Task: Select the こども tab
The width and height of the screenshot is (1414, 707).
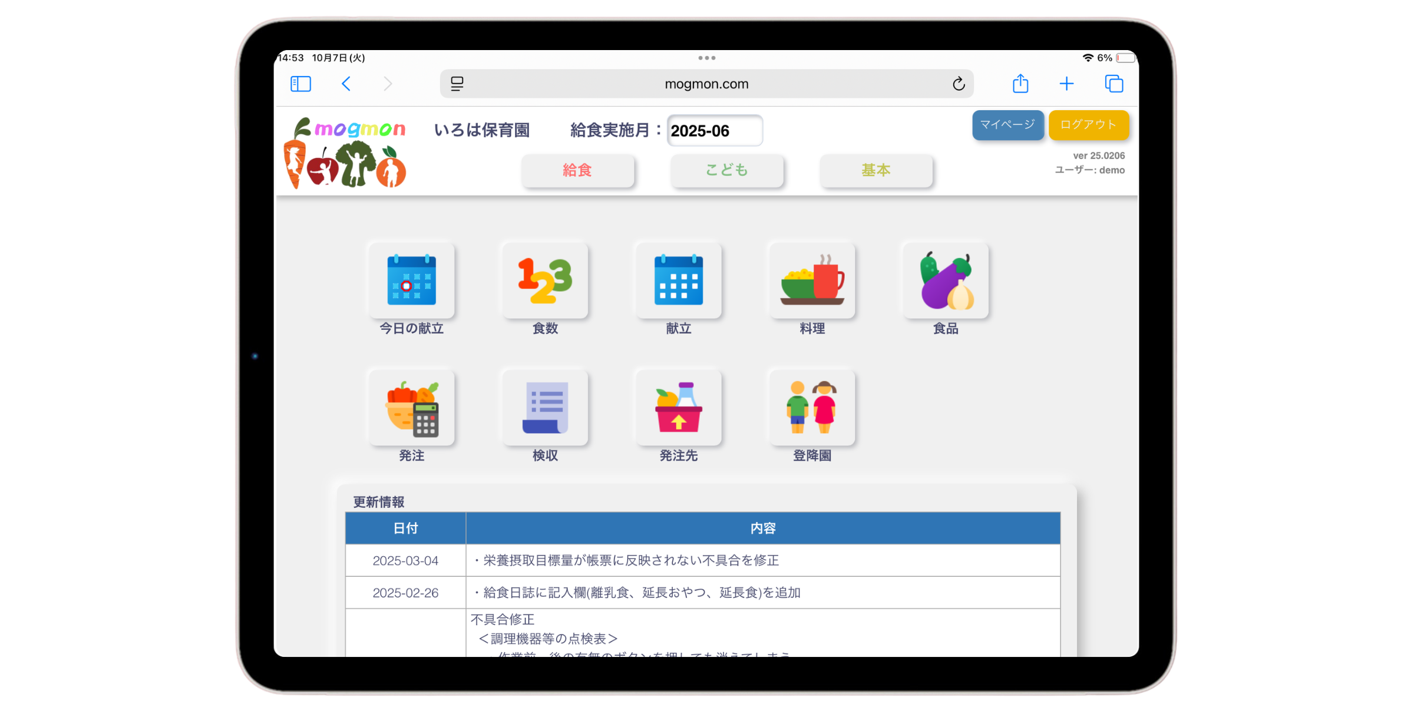Action: [726, 171]
